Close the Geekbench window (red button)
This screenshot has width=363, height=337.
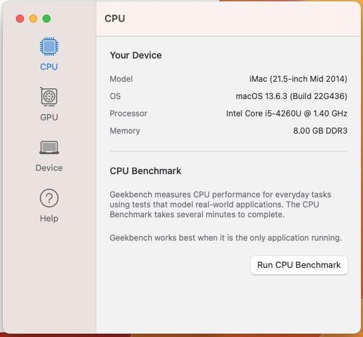pos(20,19)
